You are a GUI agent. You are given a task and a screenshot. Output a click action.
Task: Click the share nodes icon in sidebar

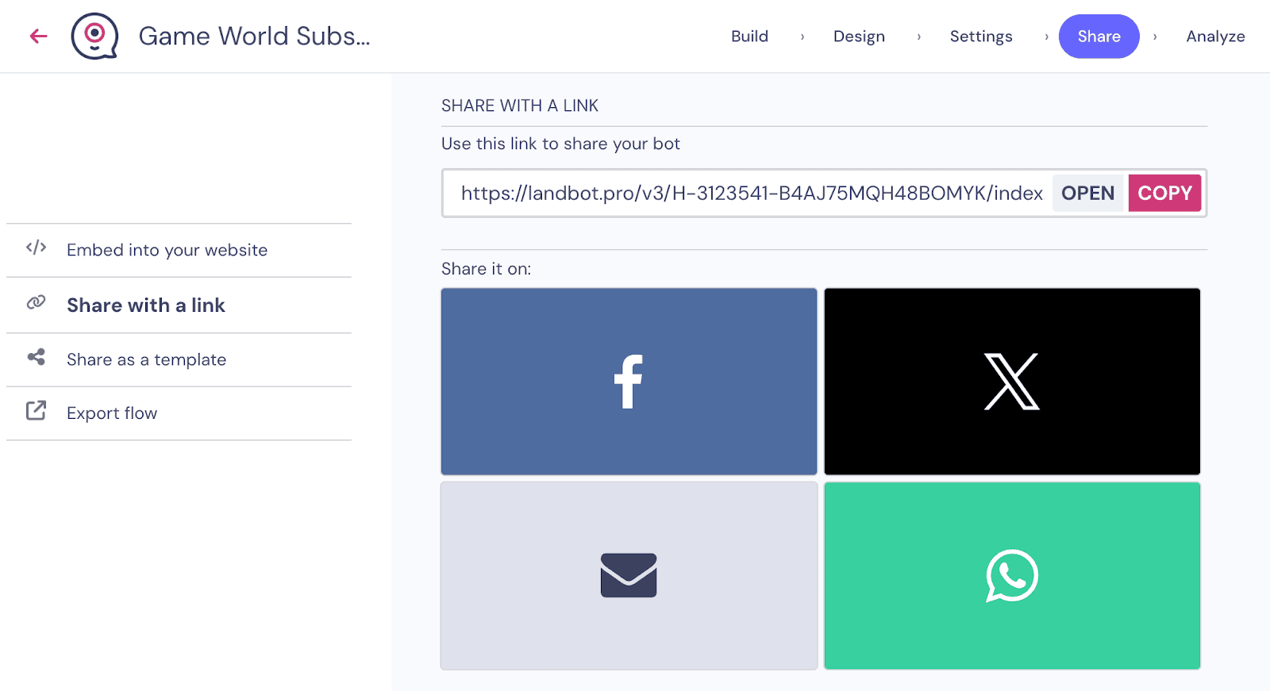36,357
